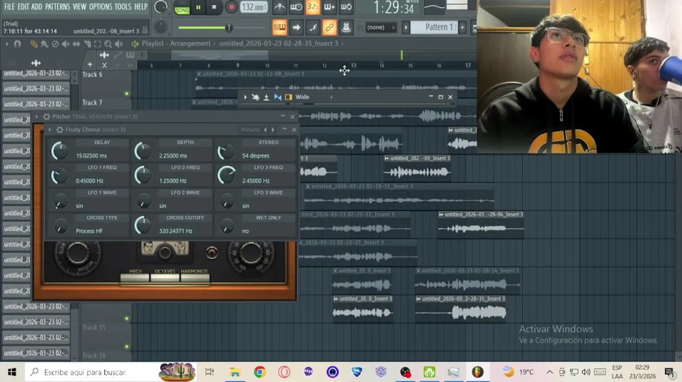Open Windows Start menu
Image resolution: width=682 pixels, height=382 pixels.
point(12,372)
